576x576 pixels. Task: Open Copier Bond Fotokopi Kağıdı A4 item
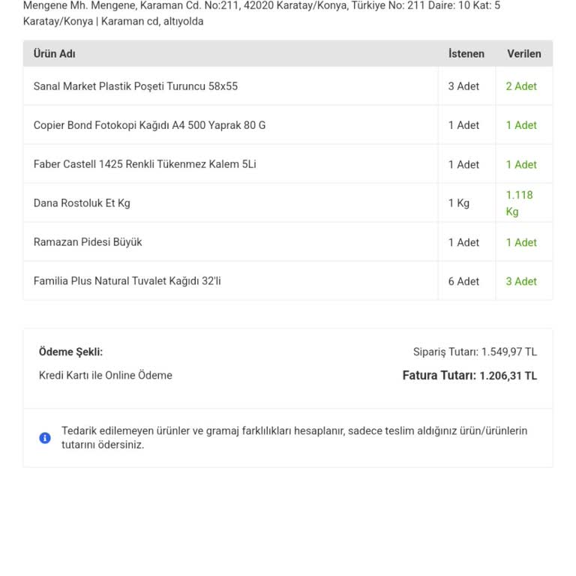click(x=149, y=125)
